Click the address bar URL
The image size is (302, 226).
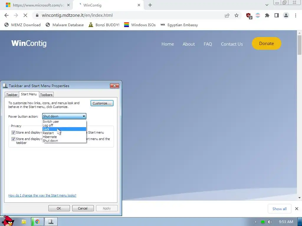coord(77,15)
